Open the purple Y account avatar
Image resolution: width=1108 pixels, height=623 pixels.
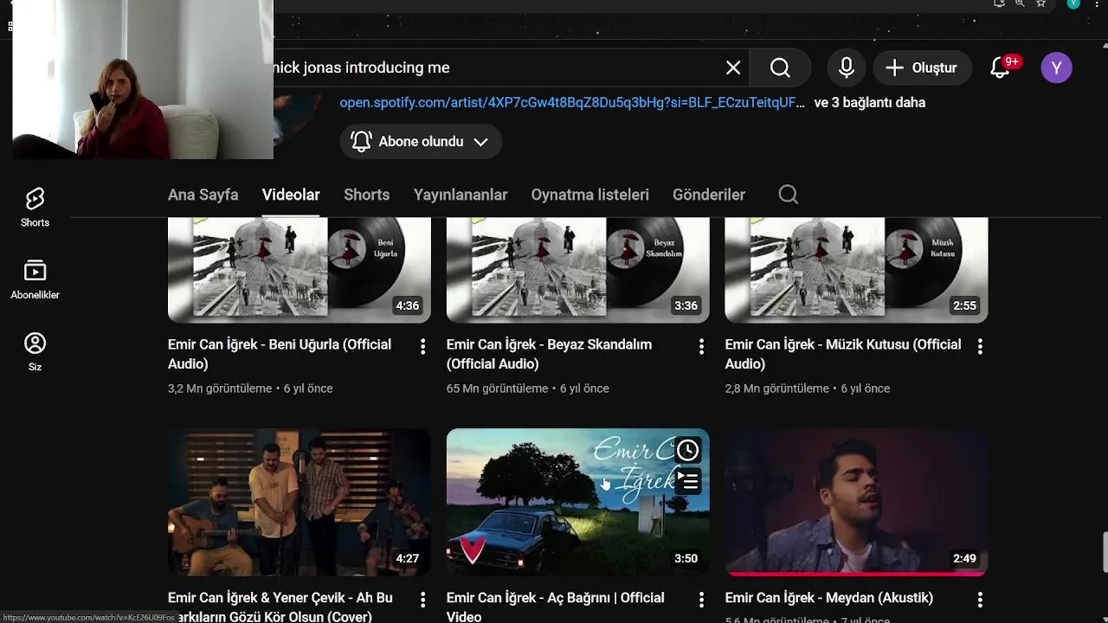(1056, 67)
